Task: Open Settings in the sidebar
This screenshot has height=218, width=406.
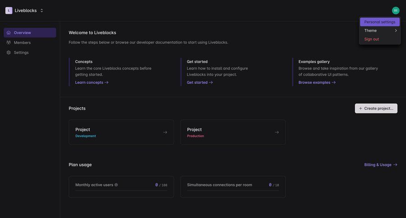Action: (x=30, y=53)
